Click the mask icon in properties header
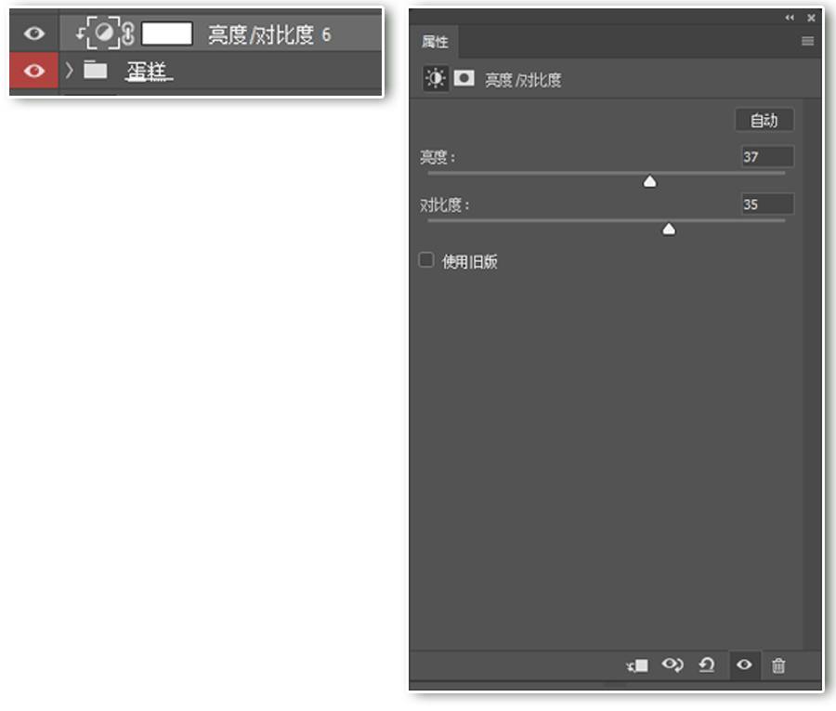 tap(464, 78)
